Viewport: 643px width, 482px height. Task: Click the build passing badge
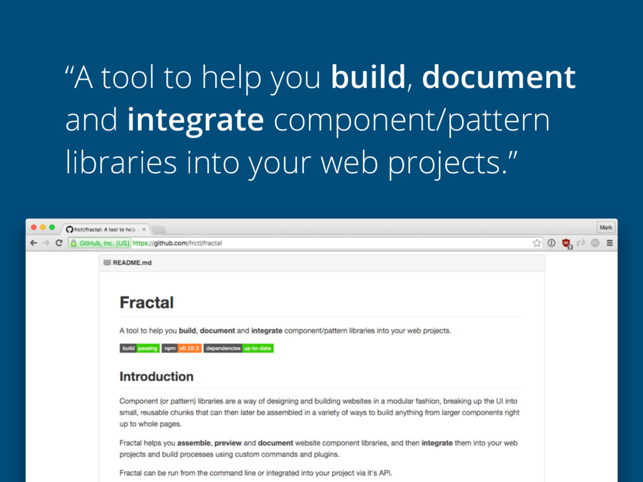point(140,348)
